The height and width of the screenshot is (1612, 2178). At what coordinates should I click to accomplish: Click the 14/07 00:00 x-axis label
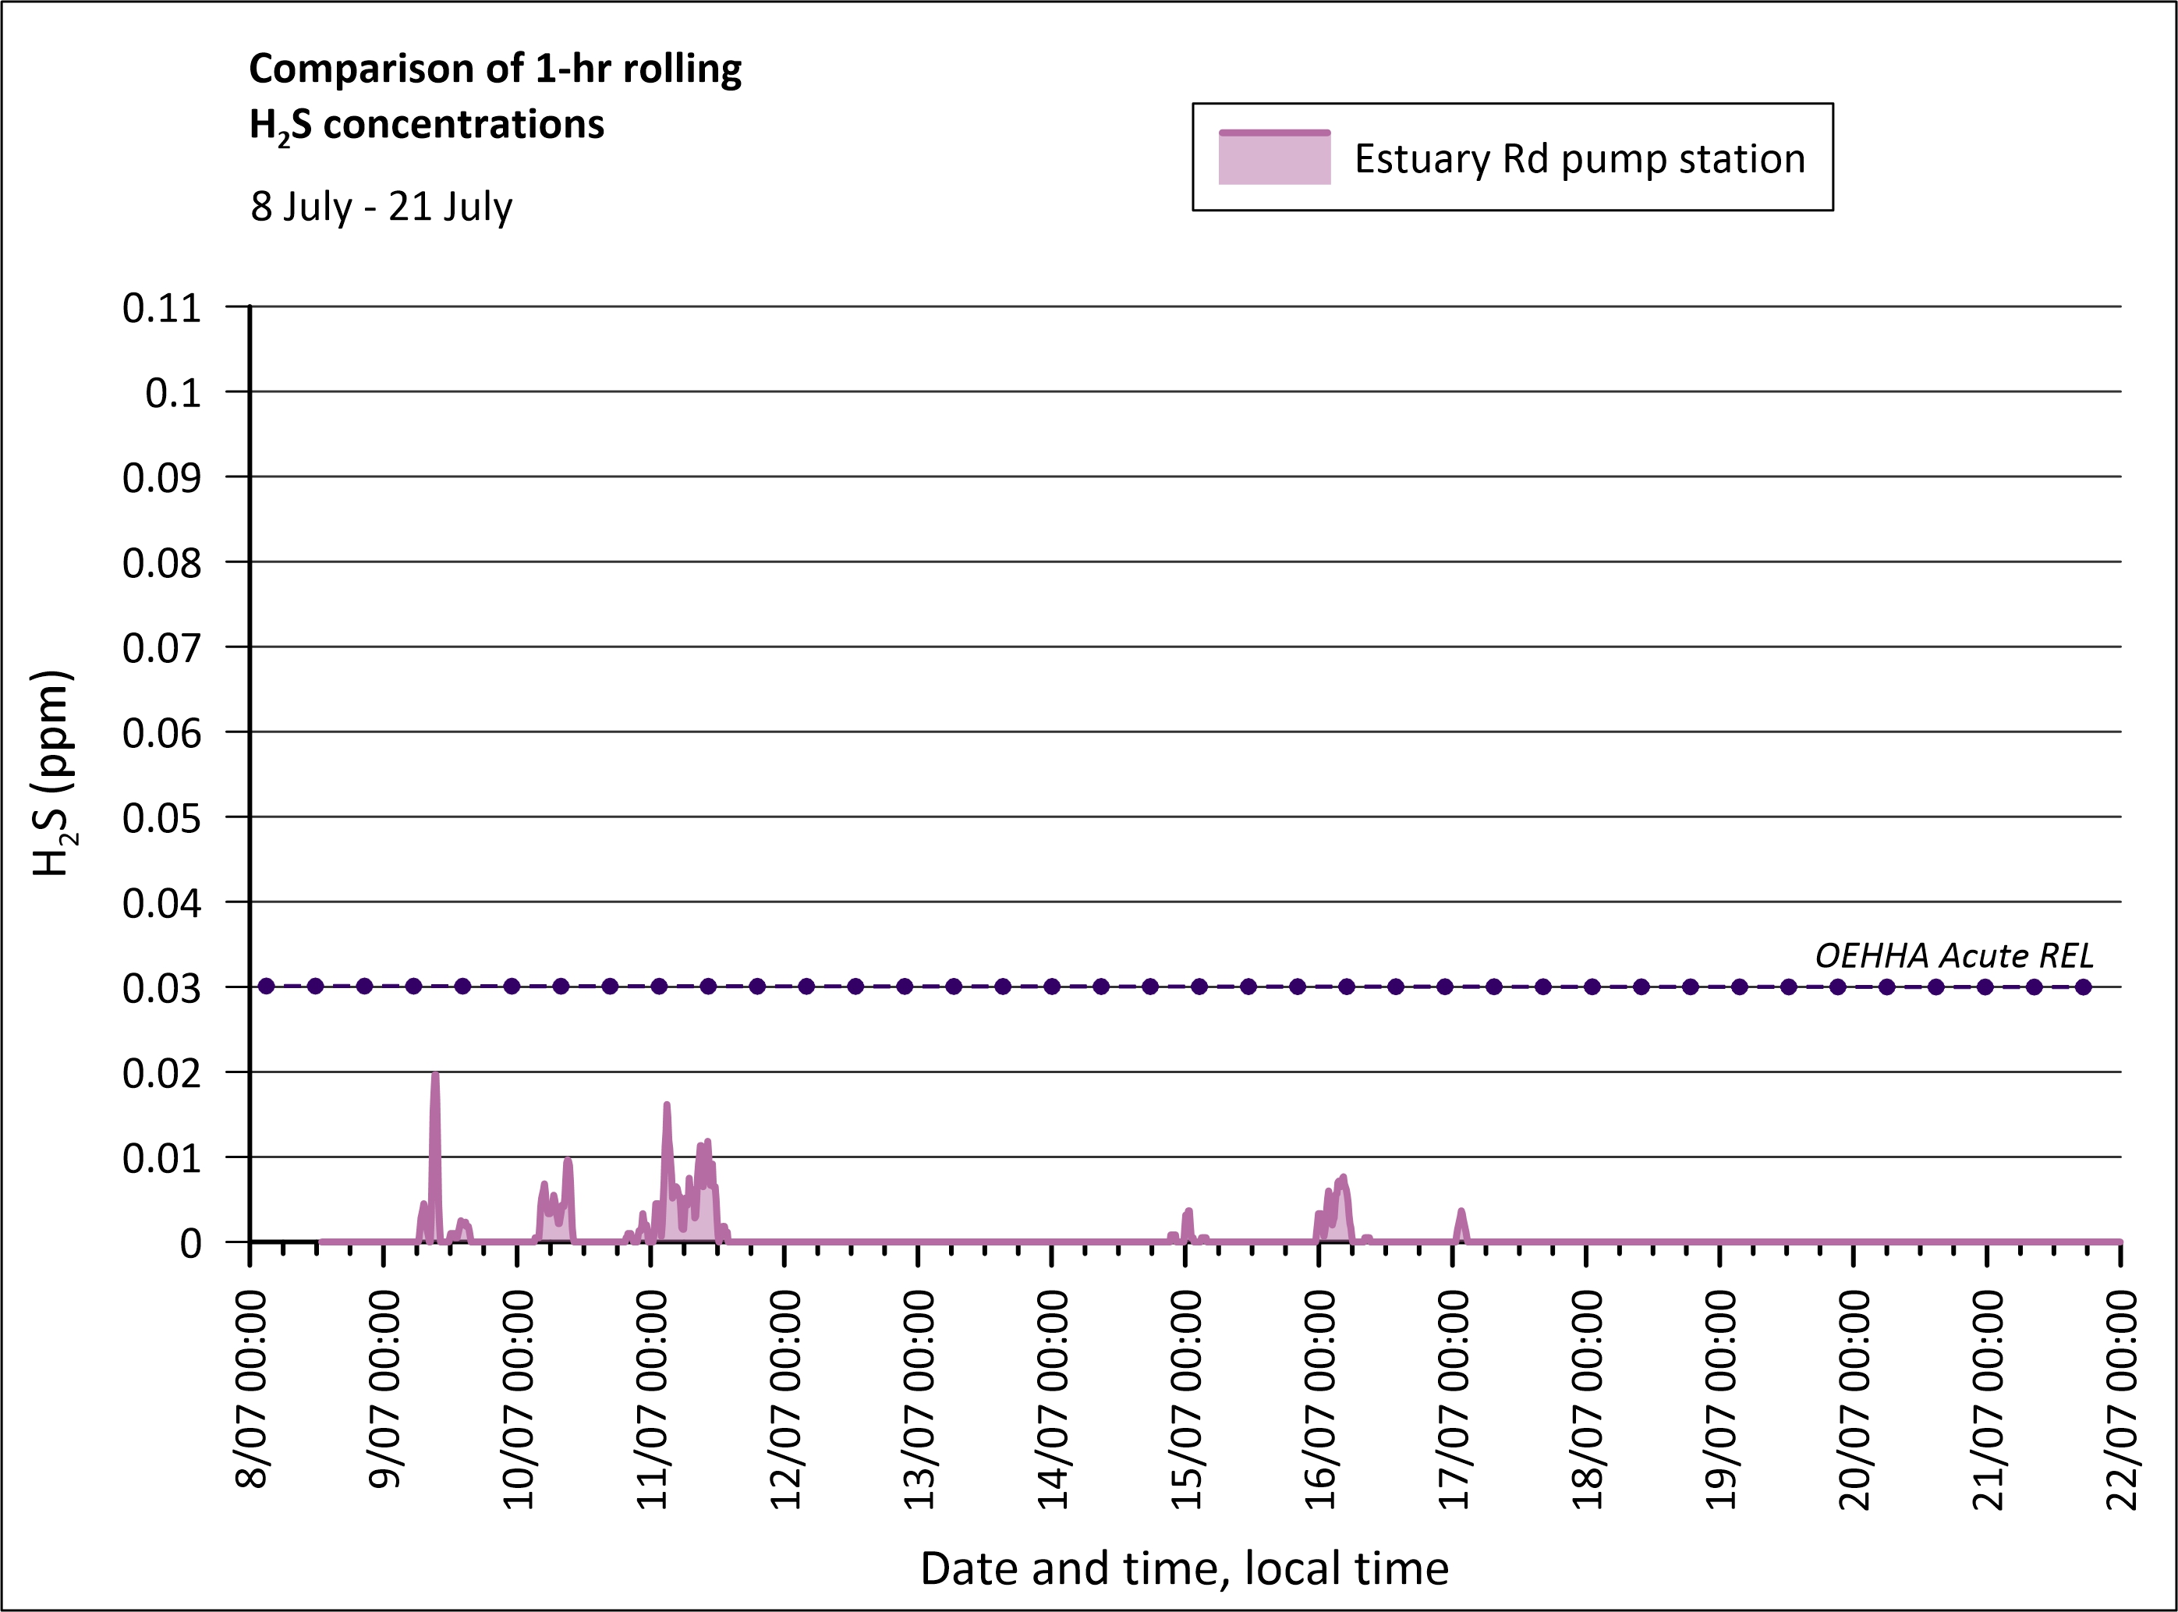tap(1053, 1399)
